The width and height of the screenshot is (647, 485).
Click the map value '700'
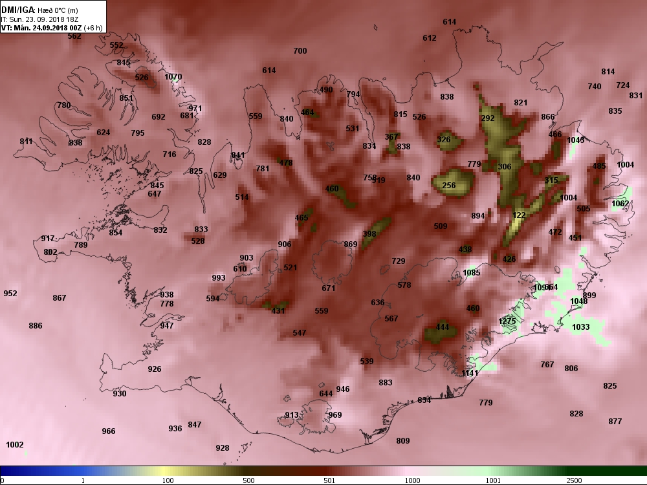point(300,50)
